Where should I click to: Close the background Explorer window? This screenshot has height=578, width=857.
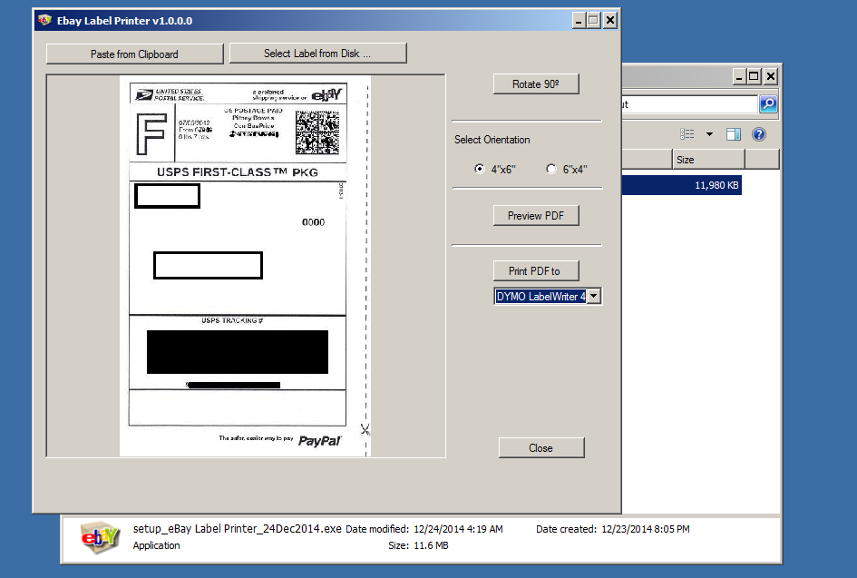point(770,76)
